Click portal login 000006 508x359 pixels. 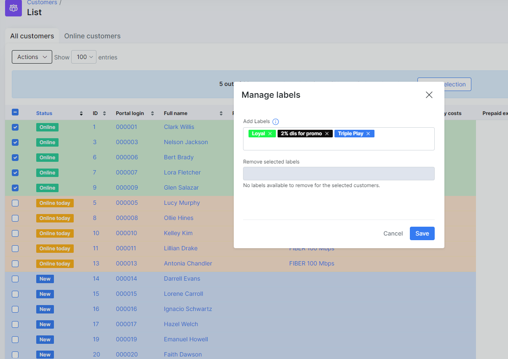127,157
